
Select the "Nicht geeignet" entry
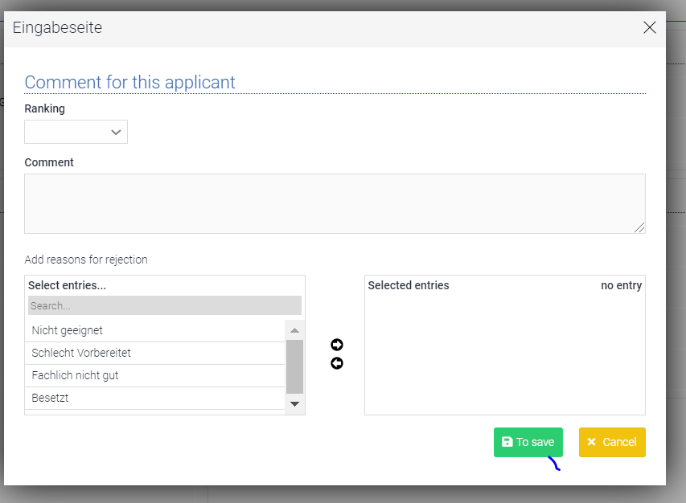(154, 330)
